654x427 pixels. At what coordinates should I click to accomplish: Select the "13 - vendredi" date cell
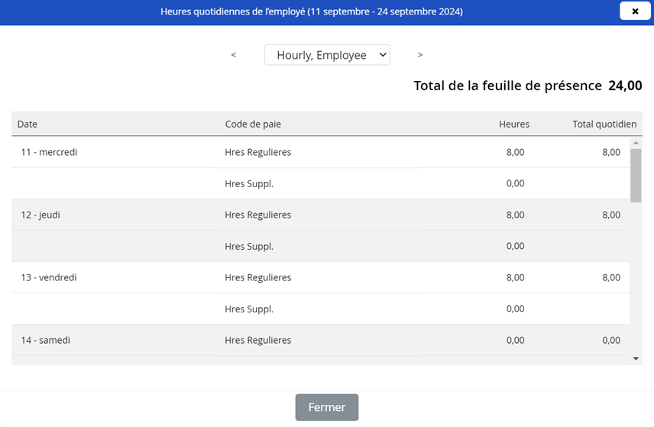click(x=49, y=277)
